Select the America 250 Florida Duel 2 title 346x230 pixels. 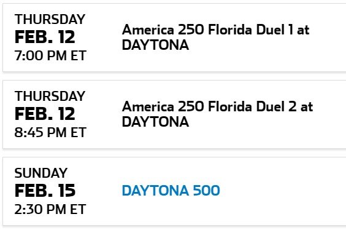(217, 114)
